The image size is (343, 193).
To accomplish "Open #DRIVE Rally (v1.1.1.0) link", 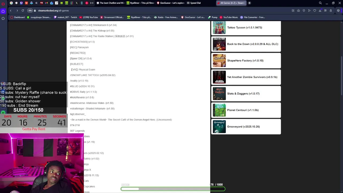I will pos(83,92).
